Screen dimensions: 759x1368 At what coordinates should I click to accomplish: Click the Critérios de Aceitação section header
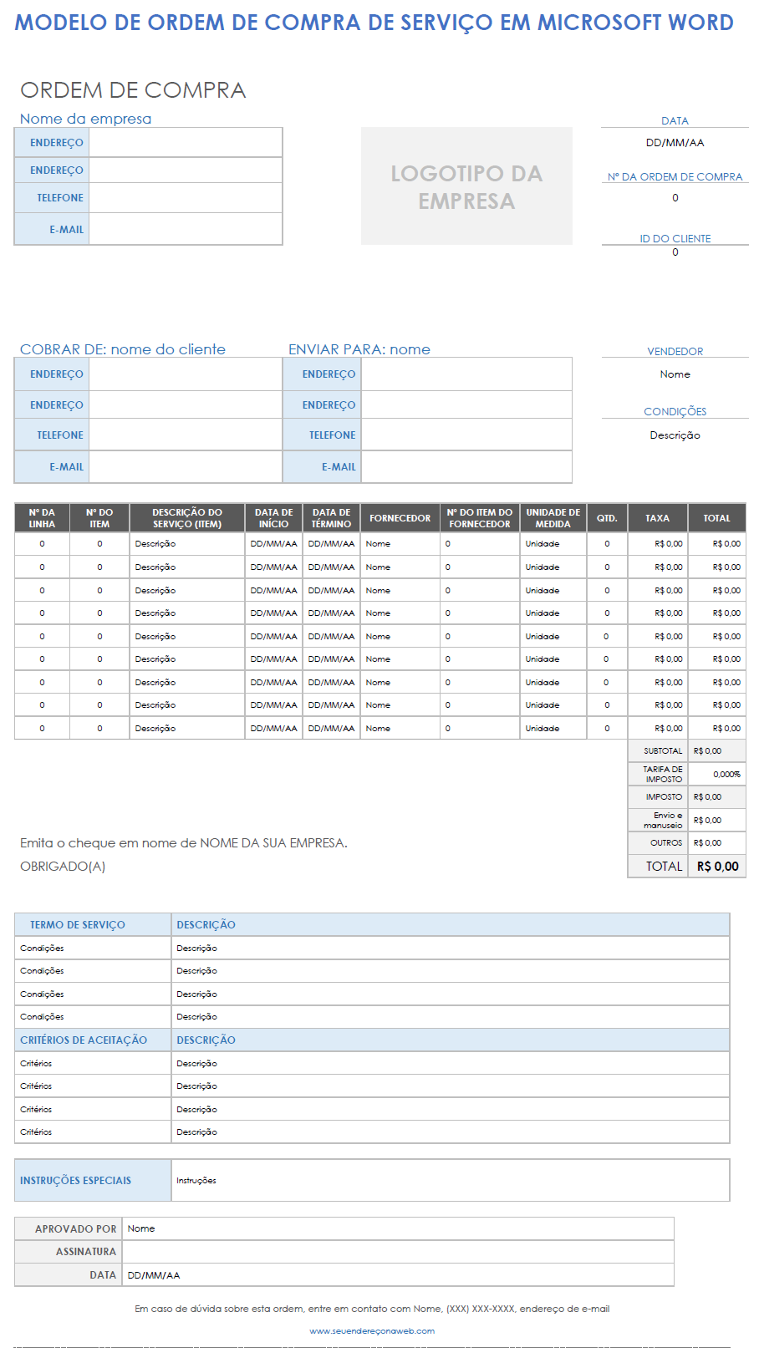coord(84,1040)
